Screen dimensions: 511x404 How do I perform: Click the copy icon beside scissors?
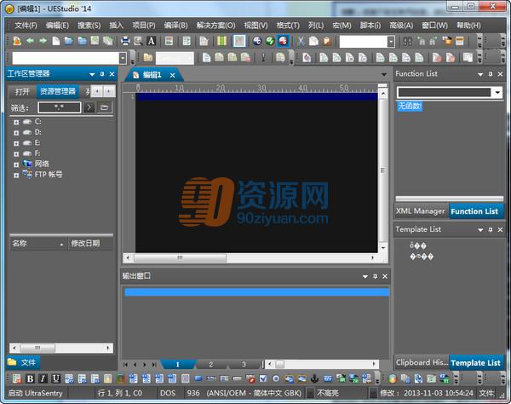click(313, 41)
